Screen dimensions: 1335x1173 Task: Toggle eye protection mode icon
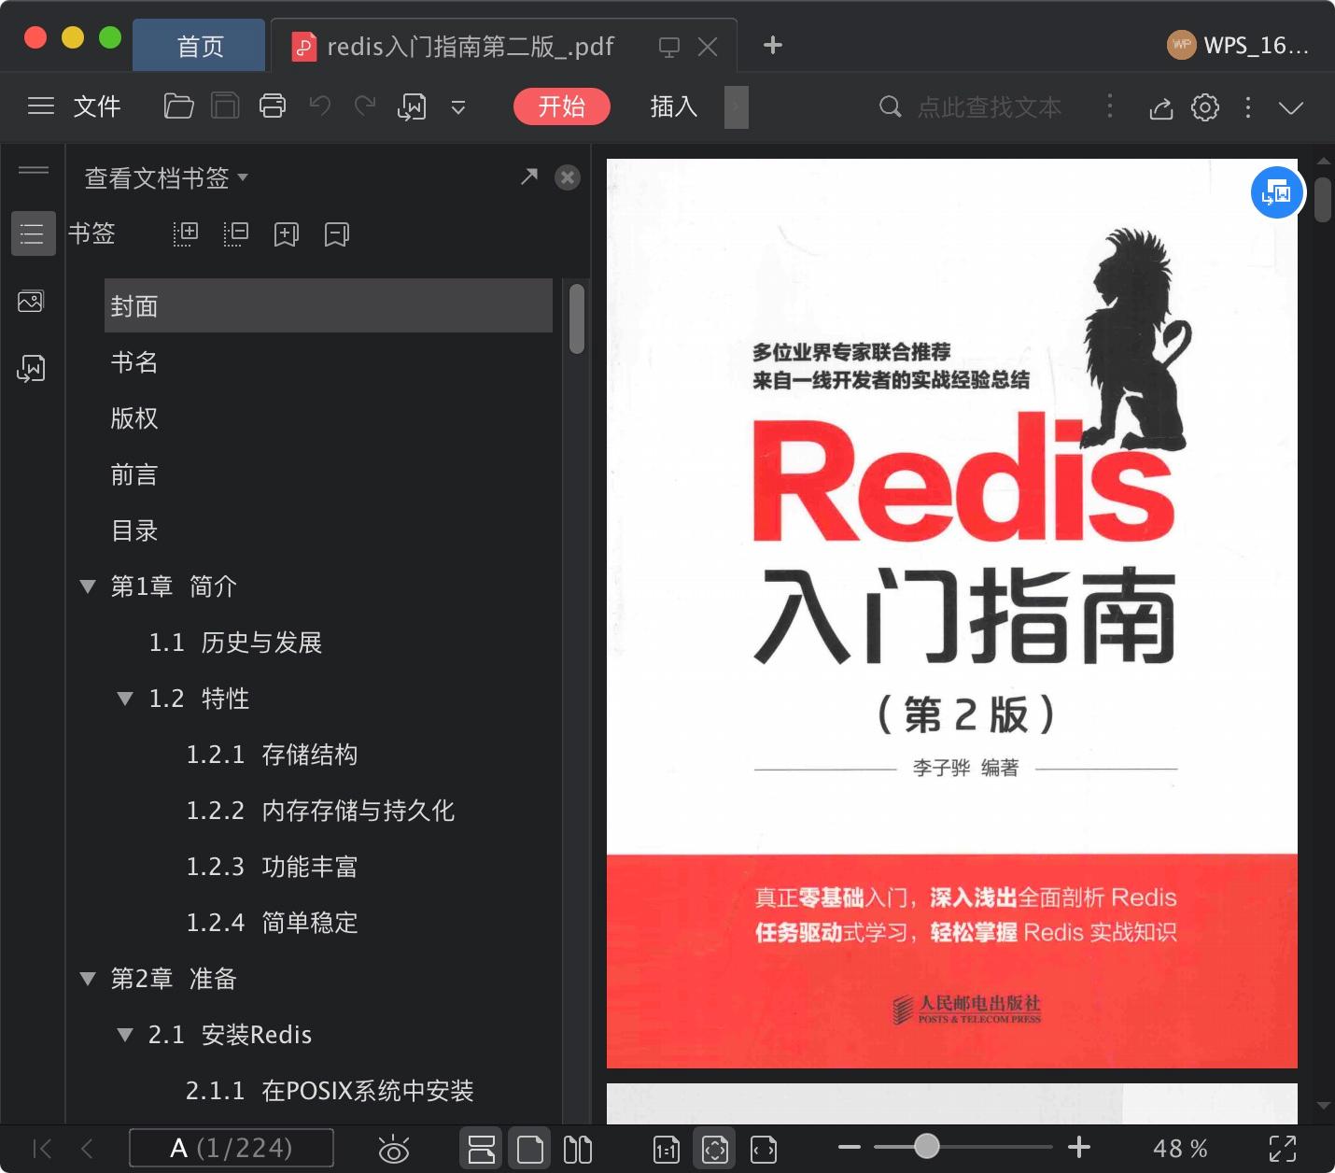coord(393,1149)
